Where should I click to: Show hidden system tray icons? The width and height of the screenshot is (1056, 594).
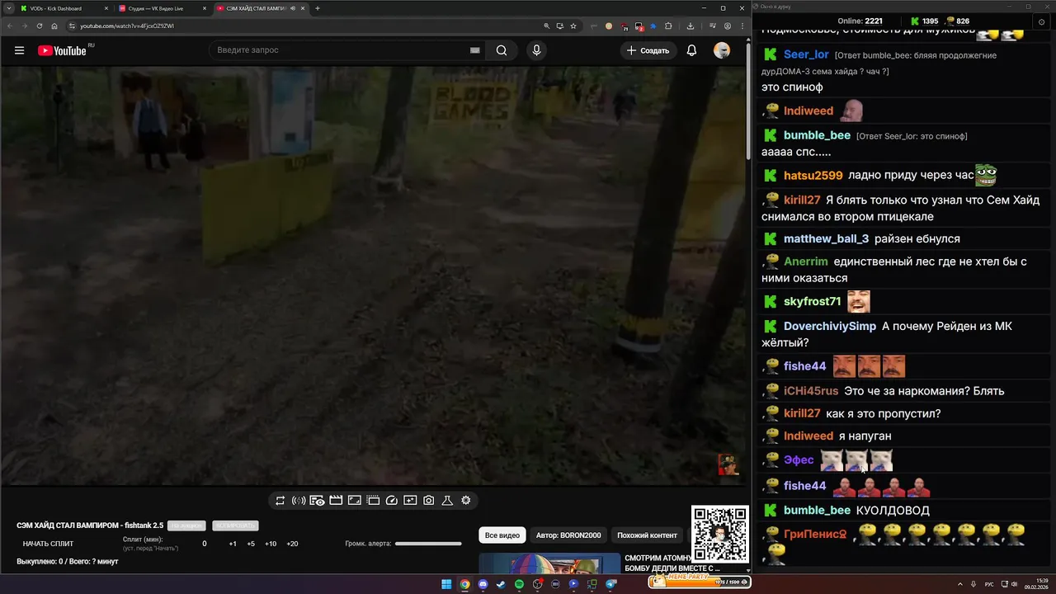960,584
